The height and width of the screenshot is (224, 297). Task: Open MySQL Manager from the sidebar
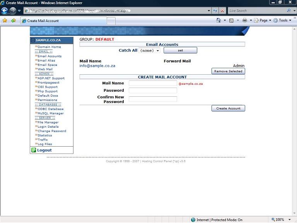(50, 113)
